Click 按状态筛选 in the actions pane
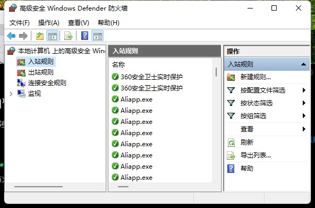The image size is (315, 208). tap(257, 103)
